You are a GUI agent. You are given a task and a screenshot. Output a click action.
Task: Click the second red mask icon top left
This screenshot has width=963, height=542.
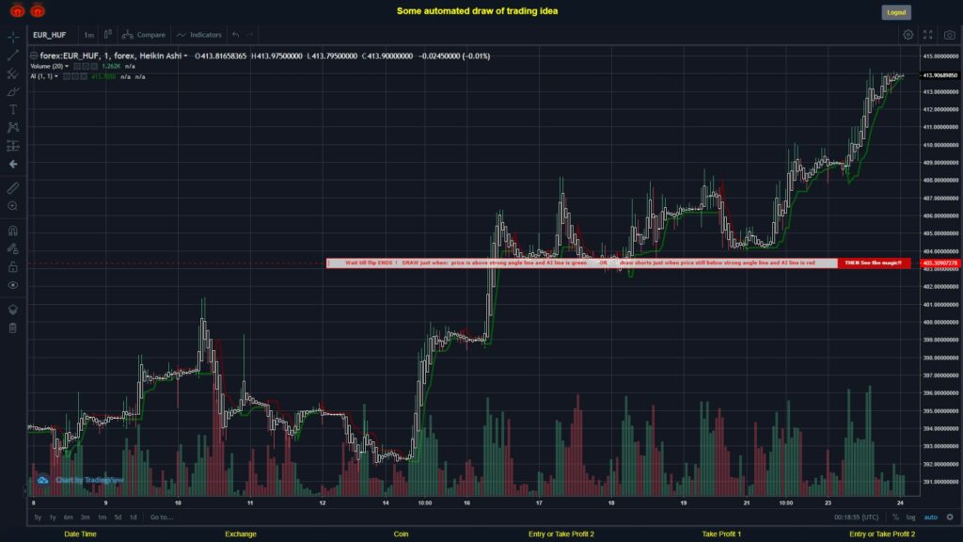pos(38,10)
